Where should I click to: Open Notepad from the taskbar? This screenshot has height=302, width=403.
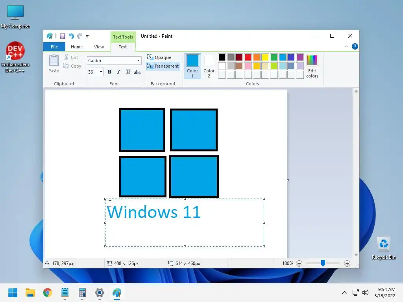tap(65, 293)
